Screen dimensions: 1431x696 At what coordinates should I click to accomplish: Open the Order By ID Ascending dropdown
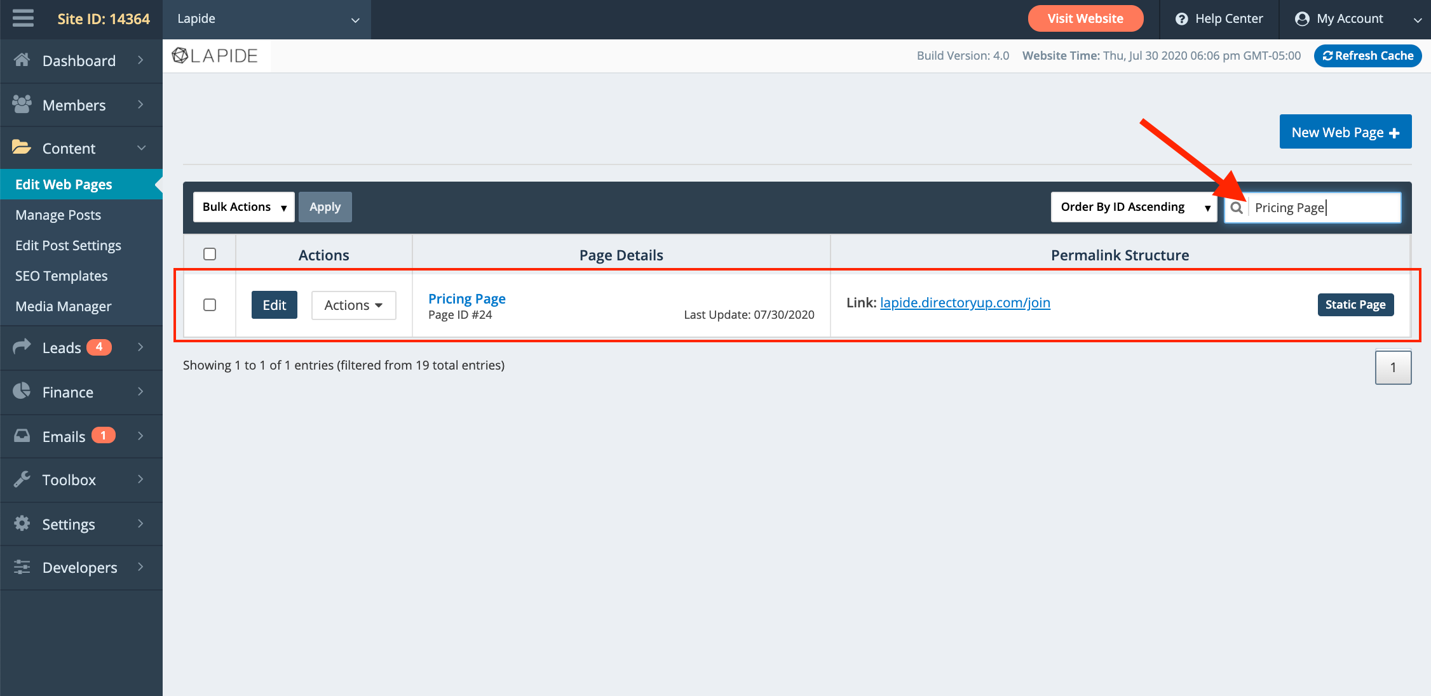tap(1134, 206)
